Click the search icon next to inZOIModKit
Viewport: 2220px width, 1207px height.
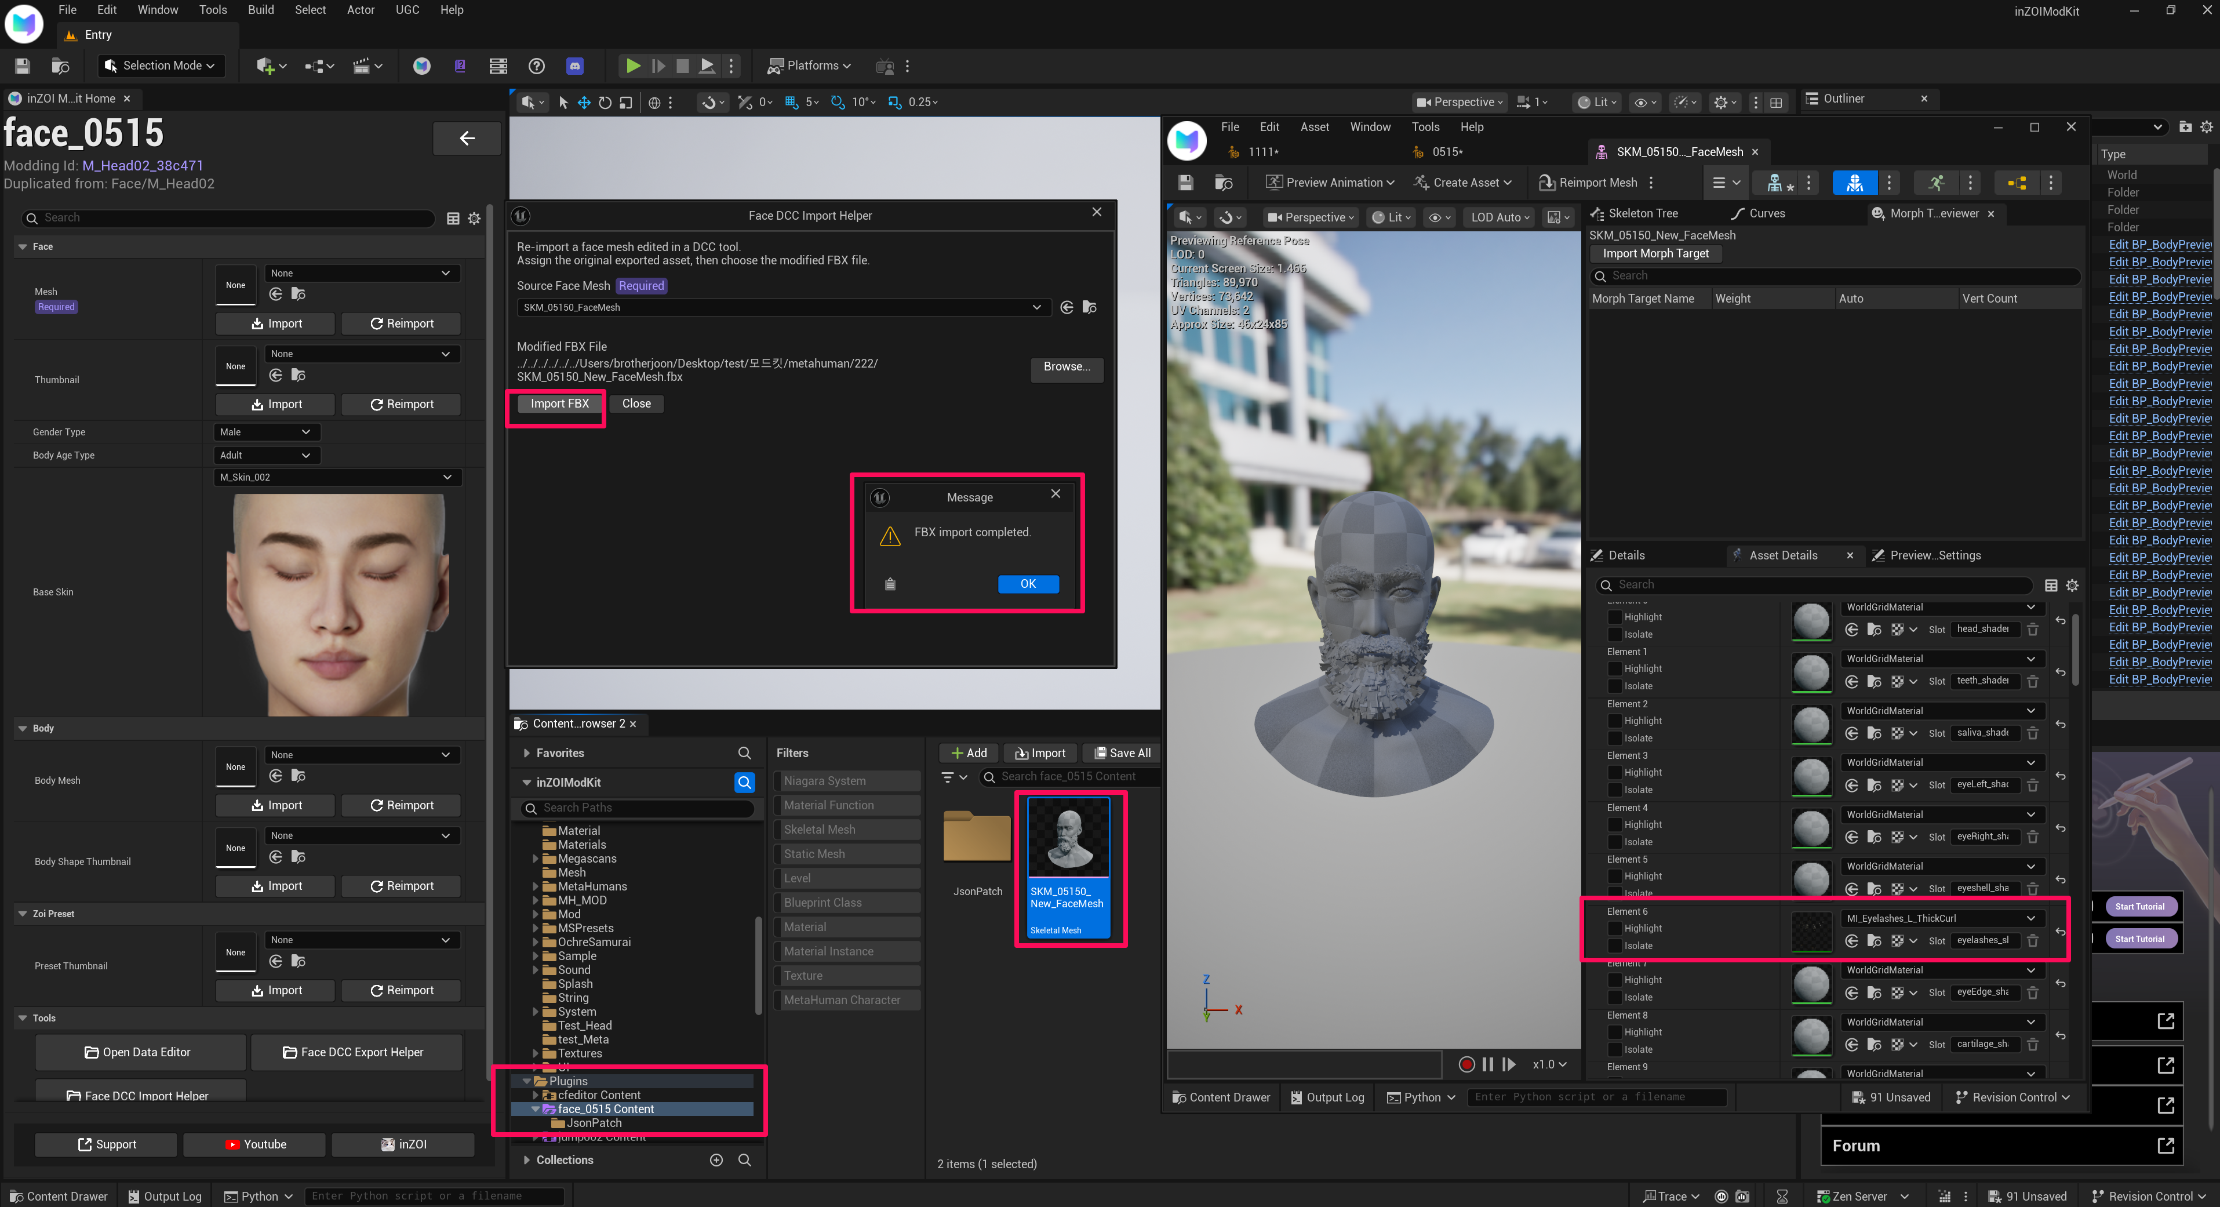[x=745, y=782]
